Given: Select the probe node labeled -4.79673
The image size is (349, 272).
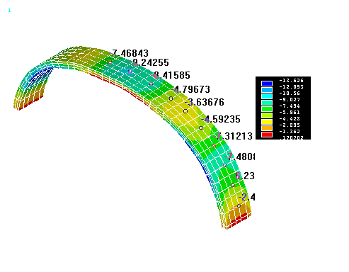Looking at the screenshot, I should (x=171, y=98).
